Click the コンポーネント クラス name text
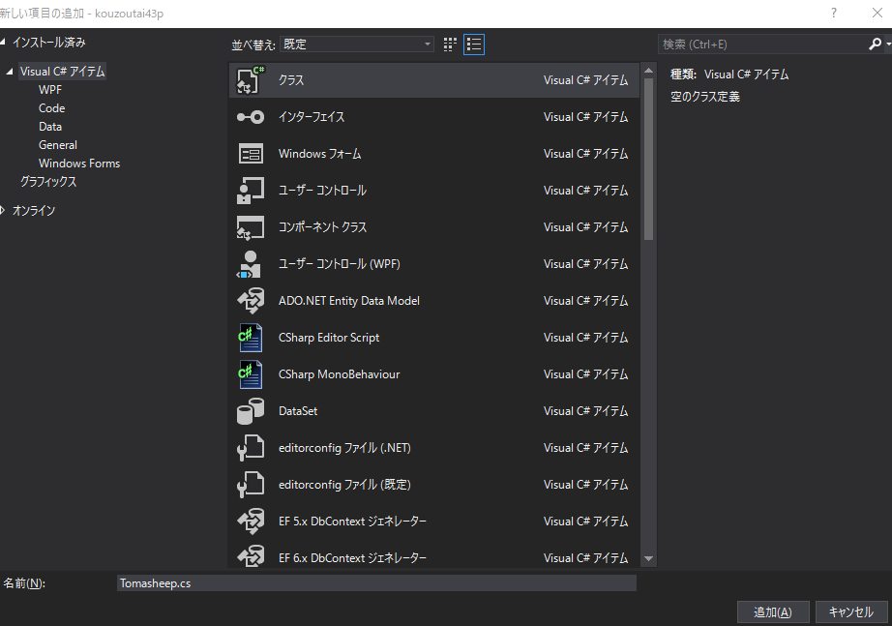This screenshot has width=892, height=626. point(322,227)
